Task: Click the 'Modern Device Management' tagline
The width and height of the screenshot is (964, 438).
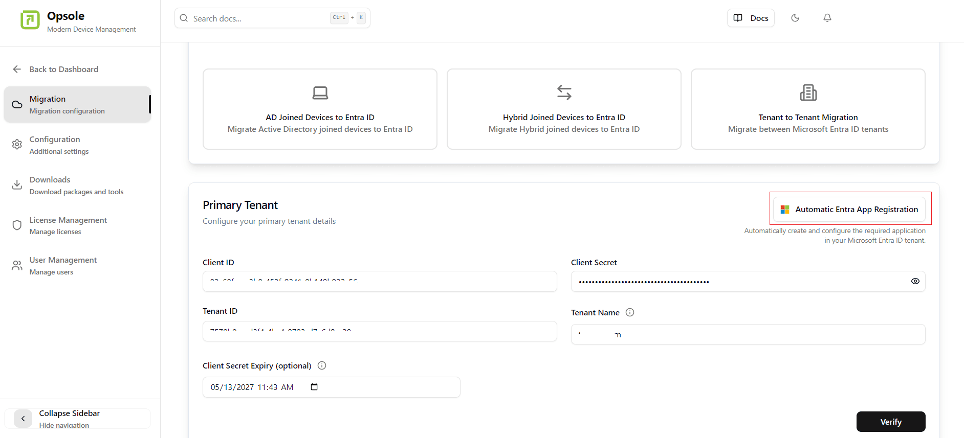Action: (x=92, y=29)
